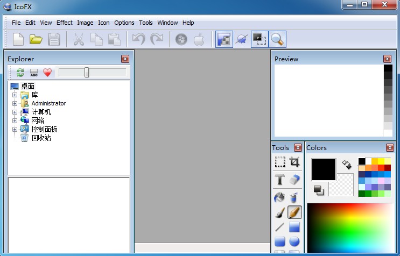This screenshot has height=256, width=400.
Task: Select 桌面 in the Explorer tree
Action: tap(27, 87)
